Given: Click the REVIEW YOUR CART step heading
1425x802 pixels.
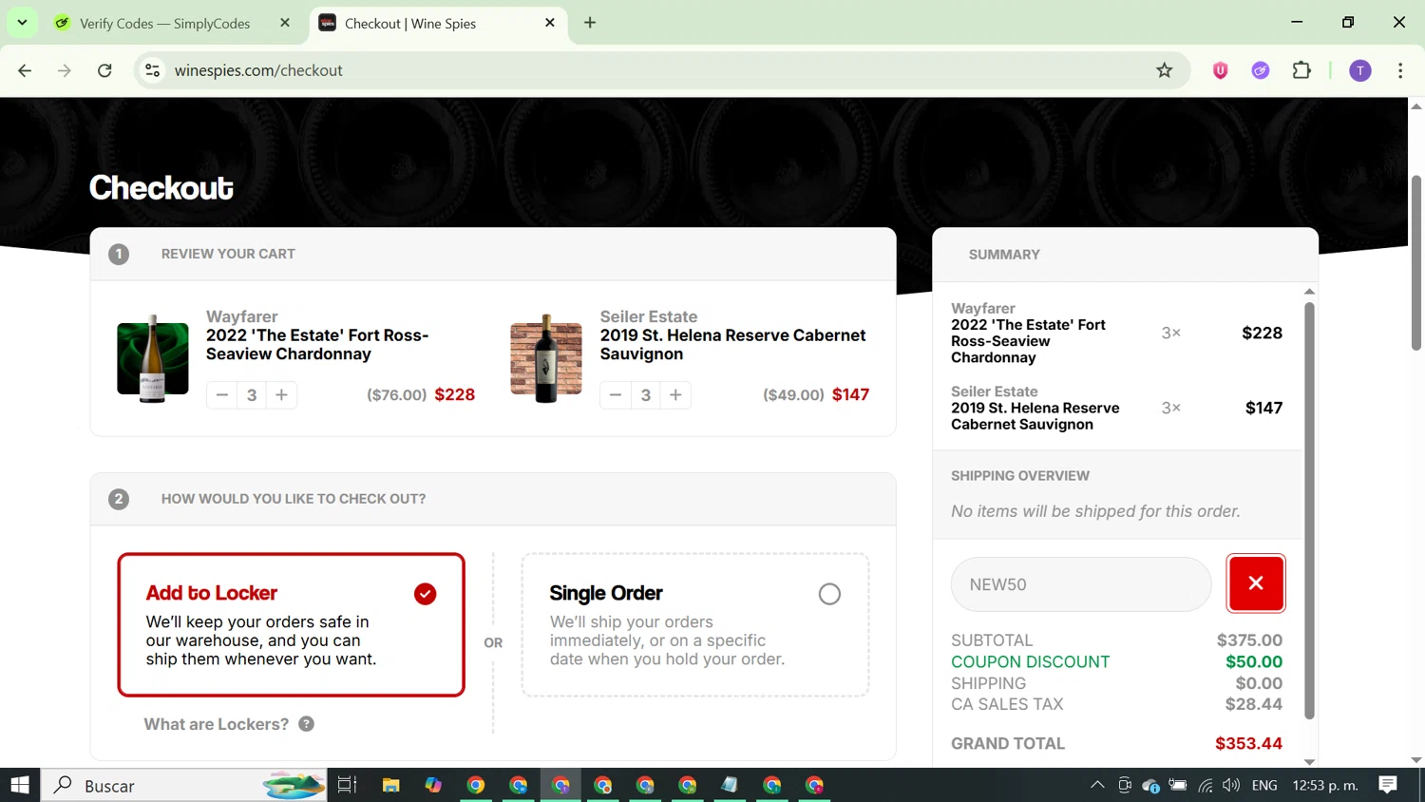Looking at the screenshot, I should coord(228,254).
